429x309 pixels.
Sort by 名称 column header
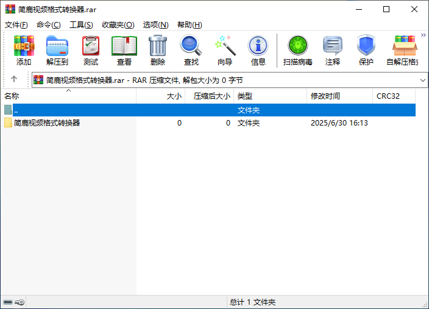pos(68,96)
